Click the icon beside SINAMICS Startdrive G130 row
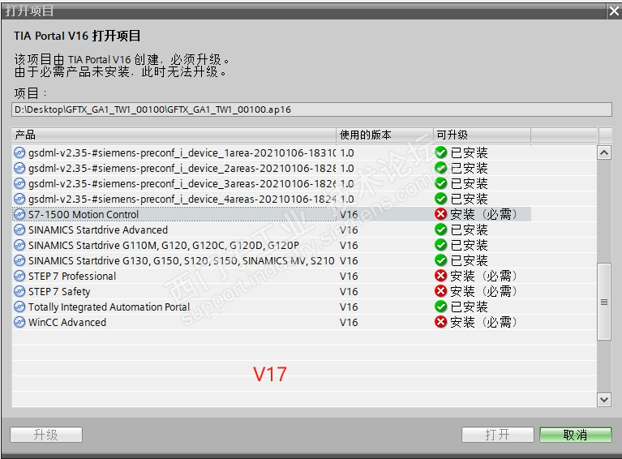Screen dimensions: 622x459 (19, 260)
